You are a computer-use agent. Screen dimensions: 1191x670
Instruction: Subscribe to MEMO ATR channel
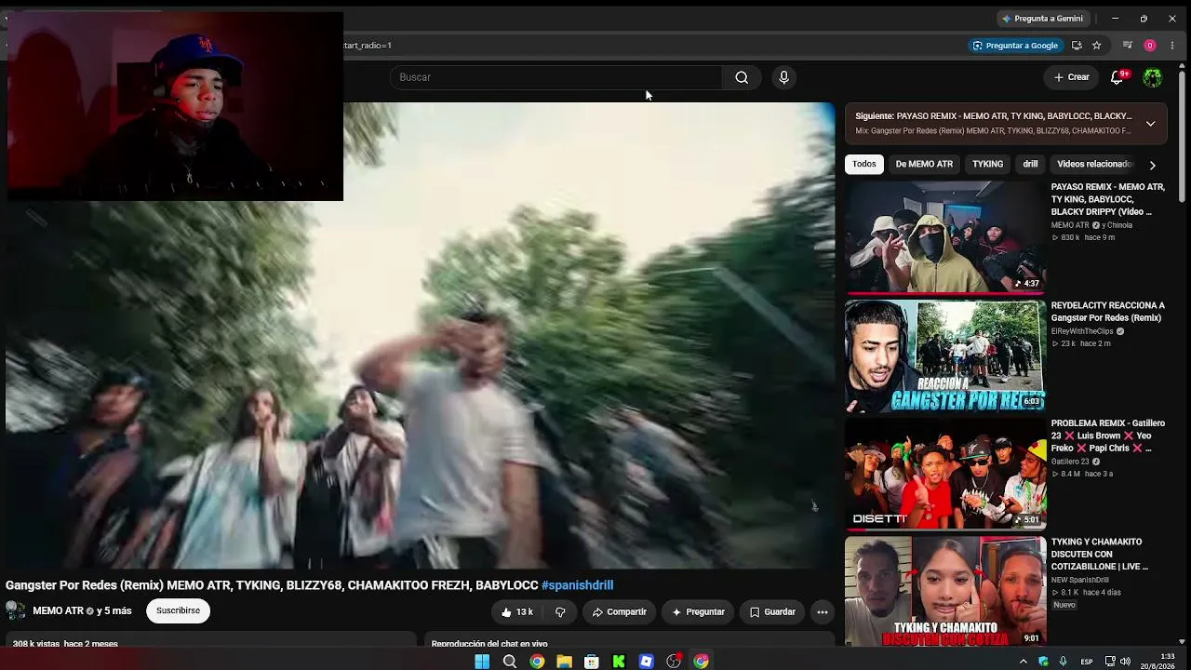click(x=178, y=610)
